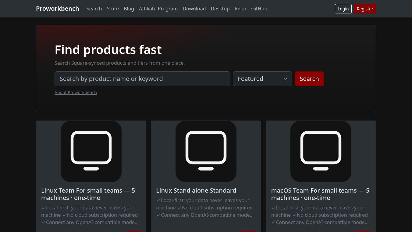The height and width of the screenshot is (232, 412).
Task: Go to Search in the navbar
Action: point(94,9)
